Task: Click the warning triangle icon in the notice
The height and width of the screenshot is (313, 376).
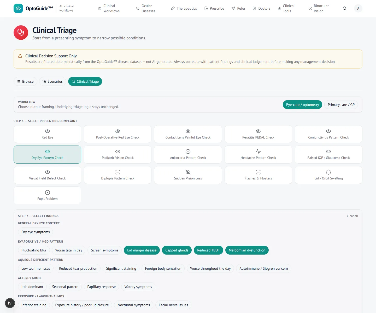Action: (x=20, y=56)
